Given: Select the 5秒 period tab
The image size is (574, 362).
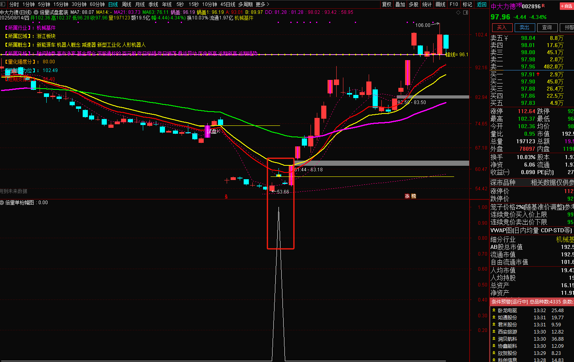Looking at the screenshot, I should [180, 4].
